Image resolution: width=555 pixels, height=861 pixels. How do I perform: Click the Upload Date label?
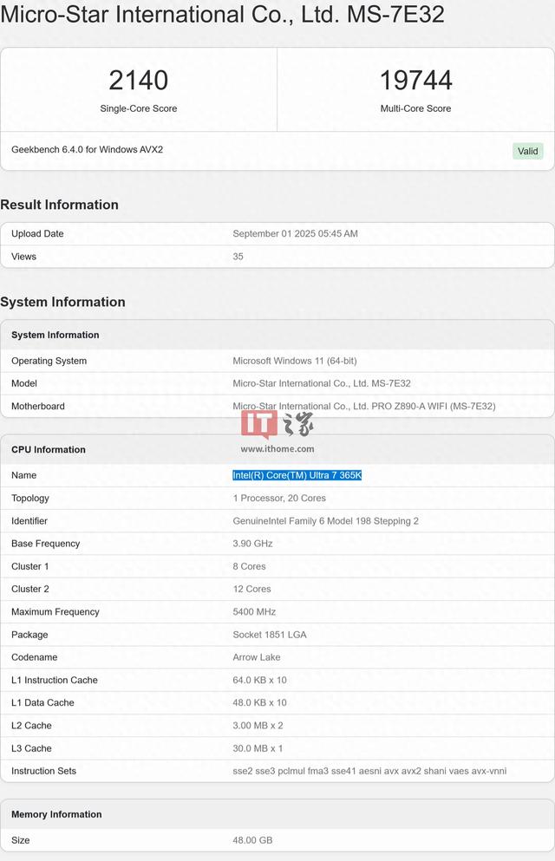[x=37, y=234]
